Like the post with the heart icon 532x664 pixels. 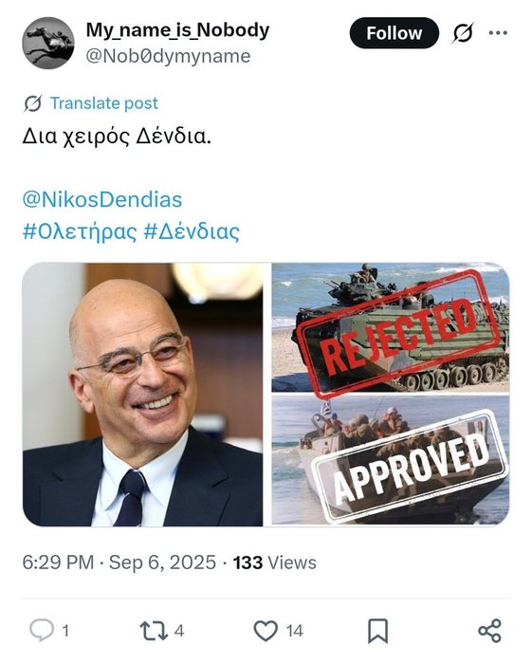point(266,631)
